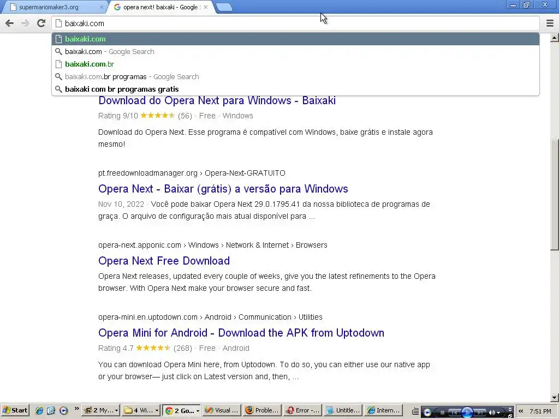
Task: Click the second Quick Launch icon
Action: click(x=51, y=410)
